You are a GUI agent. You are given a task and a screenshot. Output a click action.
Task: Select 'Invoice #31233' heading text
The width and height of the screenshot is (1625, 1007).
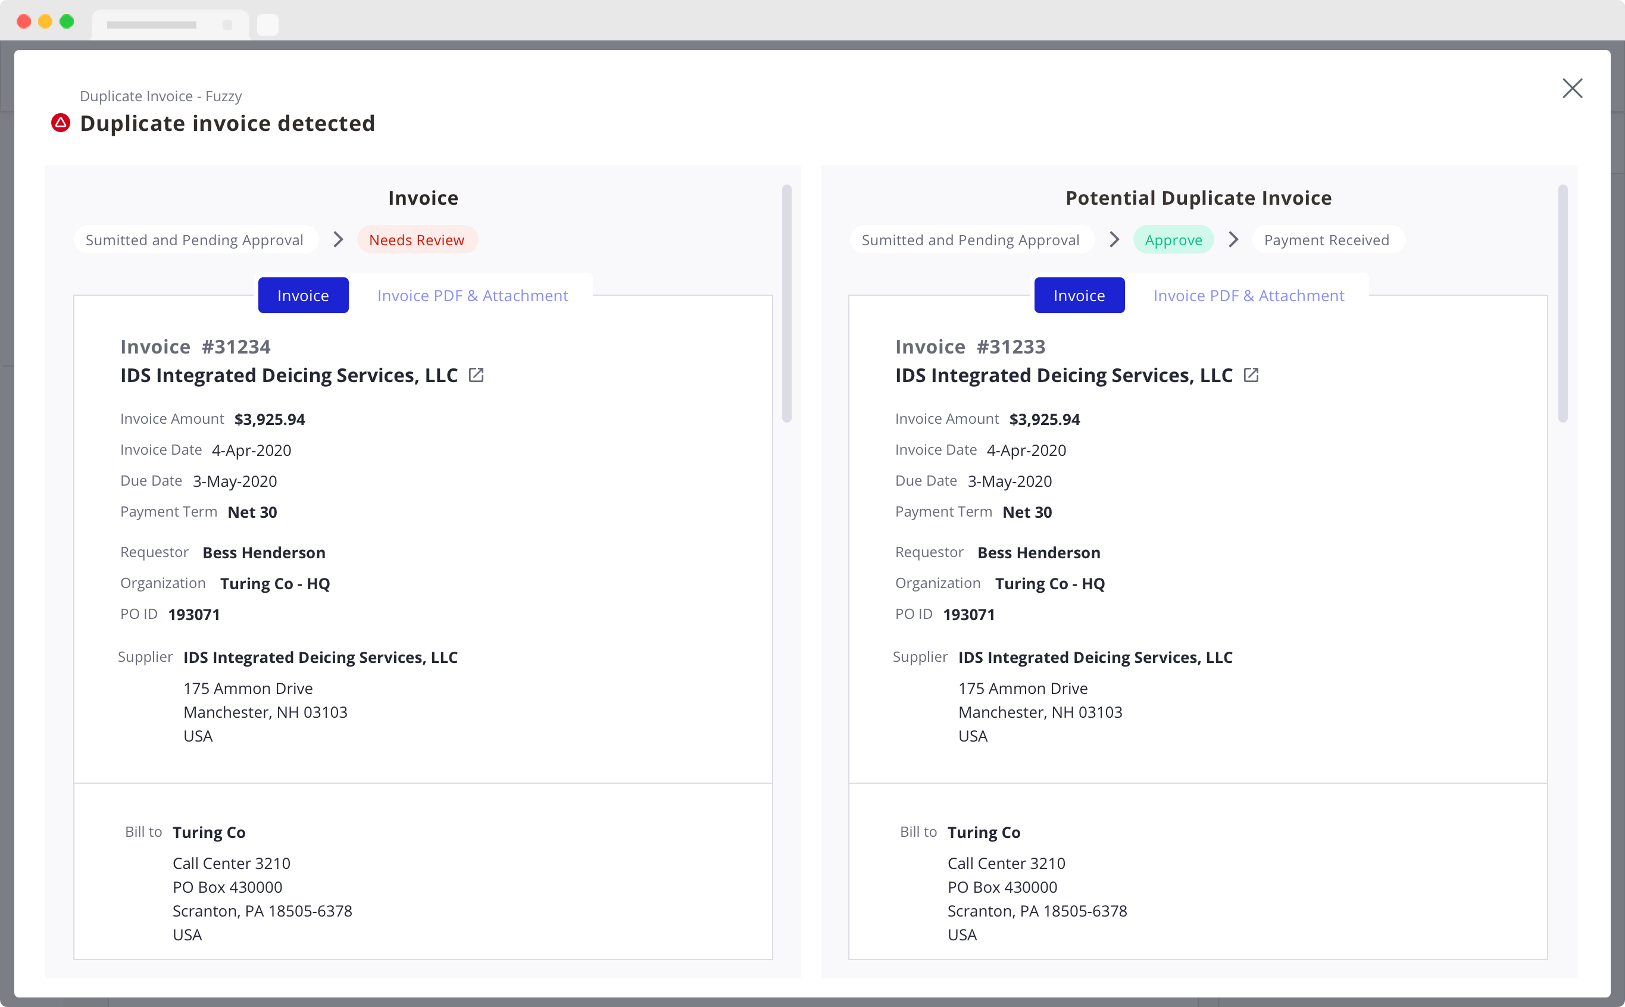970,347
